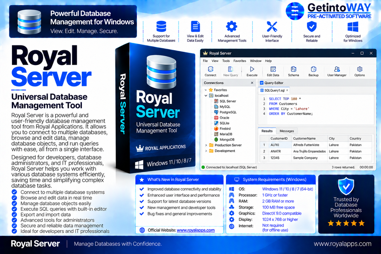The width and height of the screenshot is (381, 254).
Task: Select the MariaDB connection icon
Action: pyautogui.click(x=216, y=134)
